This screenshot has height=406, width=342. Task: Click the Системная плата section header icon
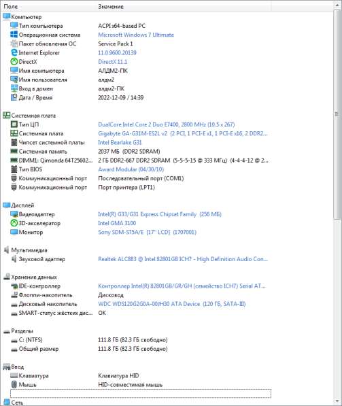pos(6,115)
